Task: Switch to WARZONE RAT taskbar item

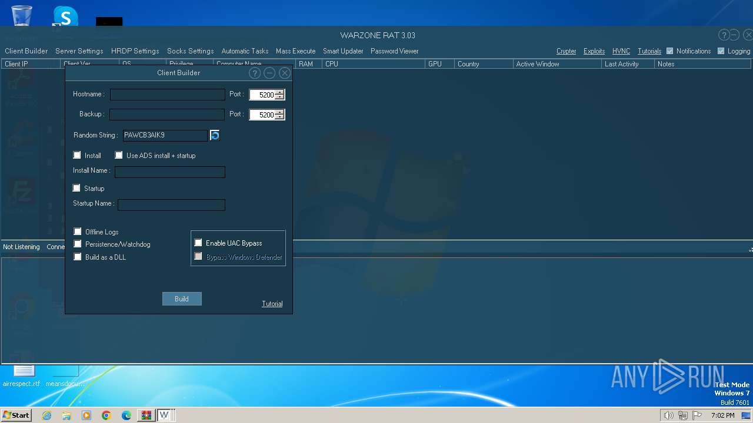Action: [x=165, y=415]
